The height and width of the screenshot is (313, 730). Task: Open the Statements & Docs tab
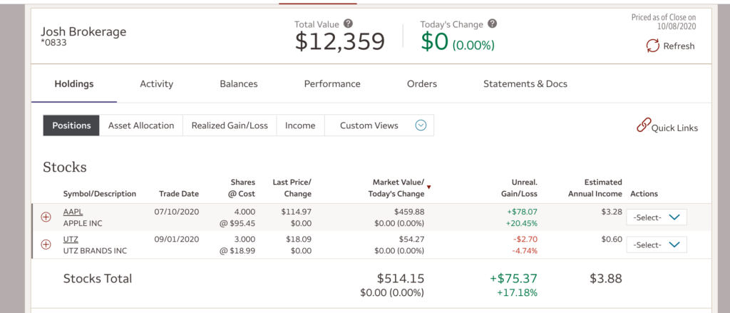click(525, 84)
